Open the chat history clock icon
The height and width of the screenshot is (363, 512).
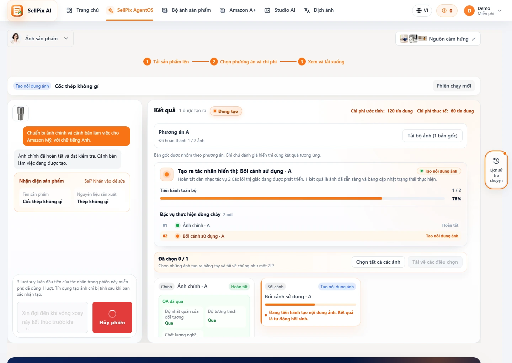tap(496, 161)
